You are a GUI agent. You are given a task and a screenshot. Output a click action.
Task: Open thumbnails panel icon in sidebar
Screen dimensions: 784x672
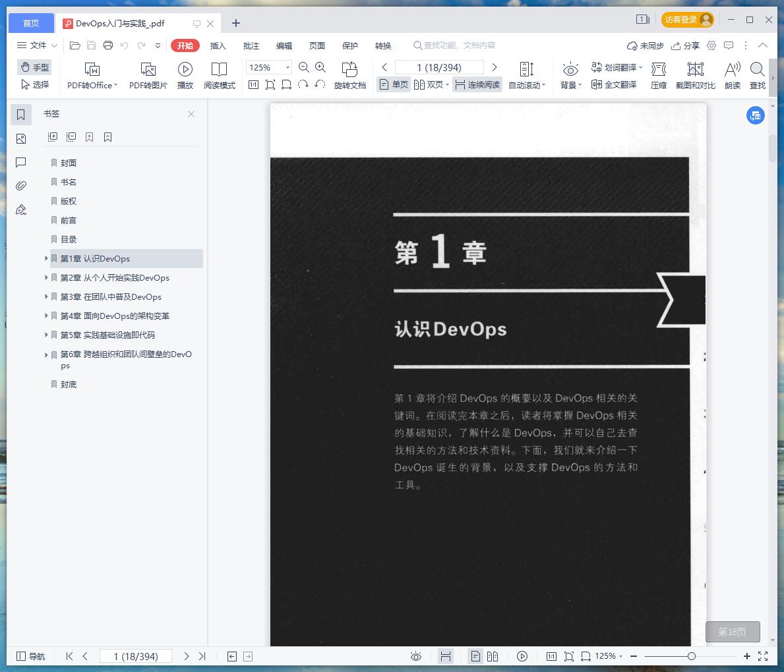pyautogui.click(x=21, y=138)
